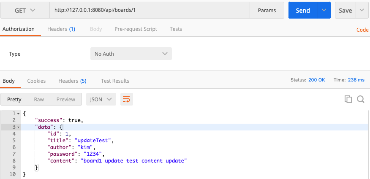This screenshot has height=179, width=370.
Task: Open the response Headers (5) tab
Action: [x=72, y=81]
